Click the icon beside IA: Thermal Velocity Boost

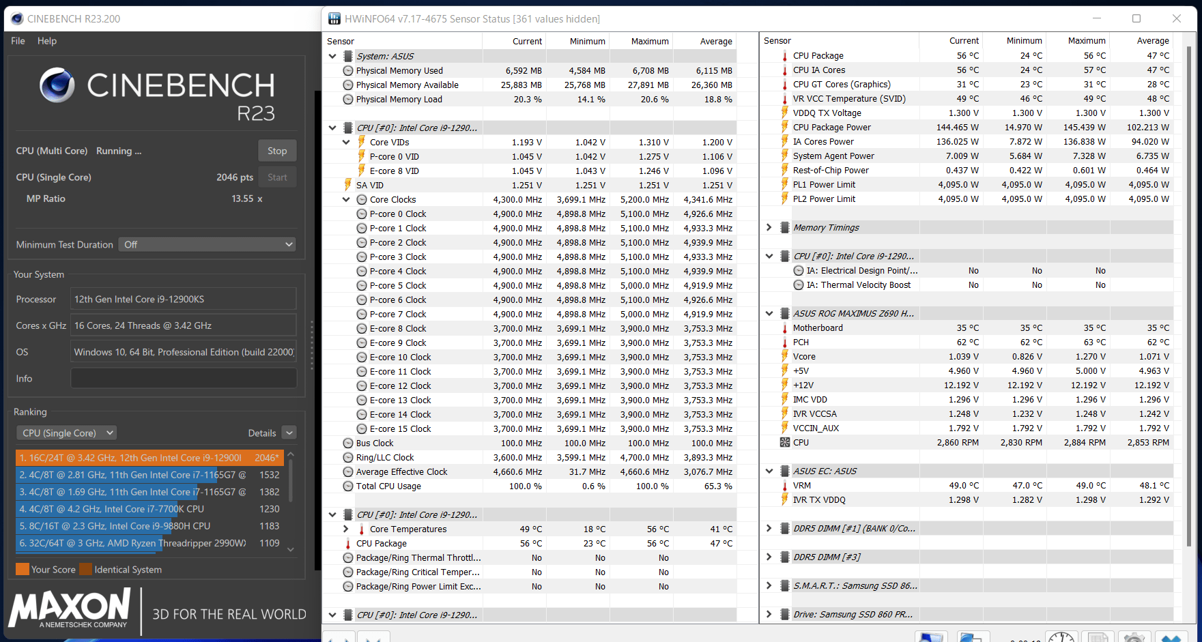coord(799,285)
